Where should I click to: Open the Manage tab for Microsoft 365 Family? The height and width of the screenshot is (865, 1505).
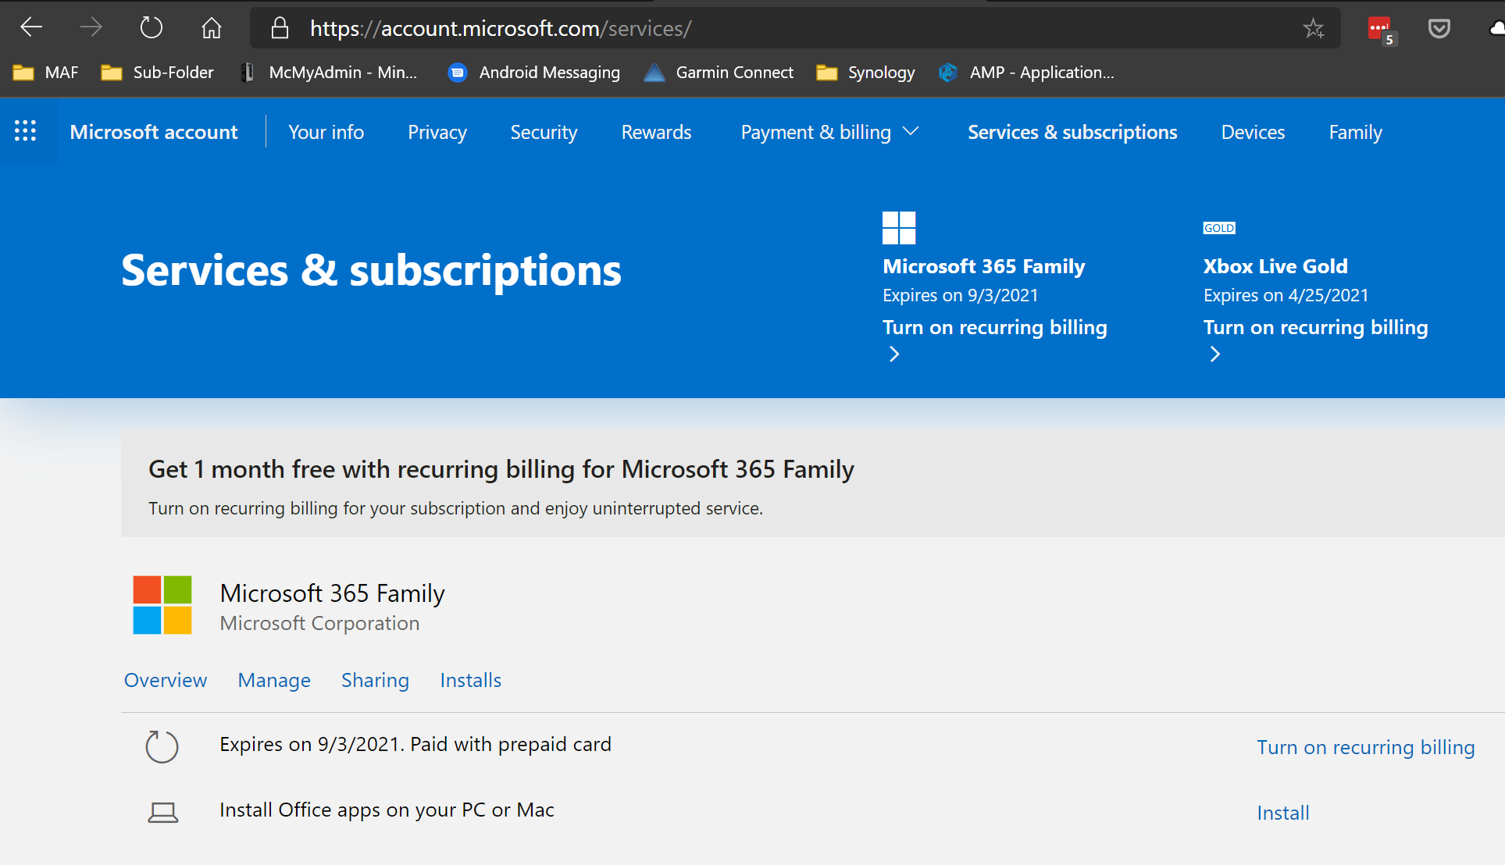(x=274, y=679)
